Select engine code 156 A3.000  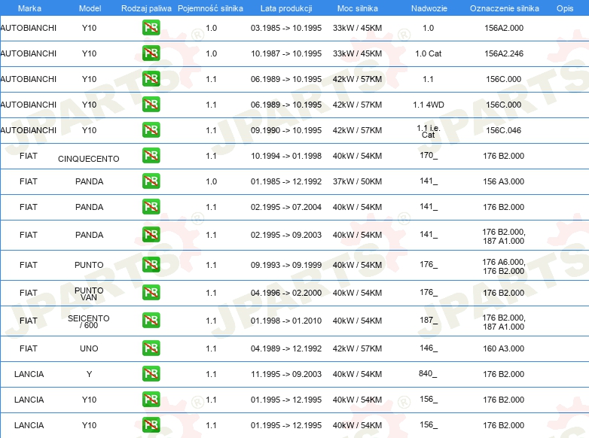pos(504,181)
